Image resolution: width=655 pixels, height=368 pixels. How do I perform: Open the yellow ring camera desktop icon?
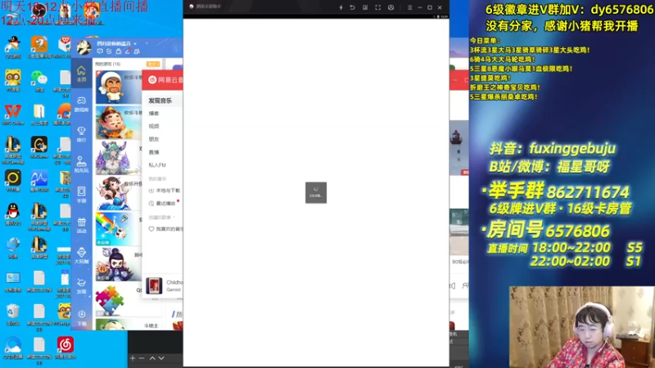point(13,181)
